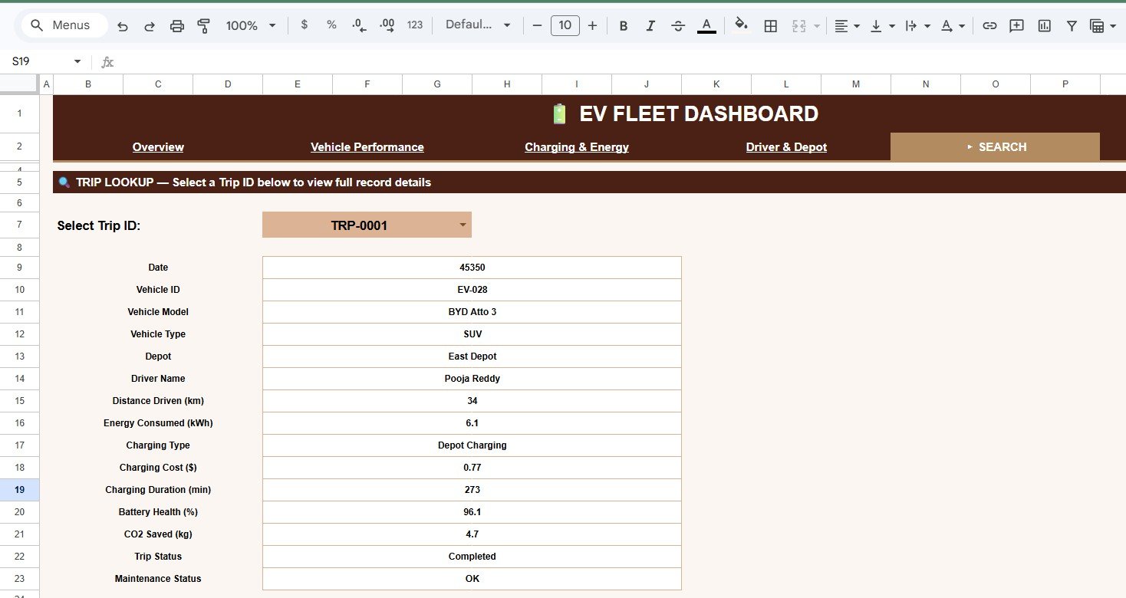Click the merge cells icon

pyautogui.click(x=798, y=25)
